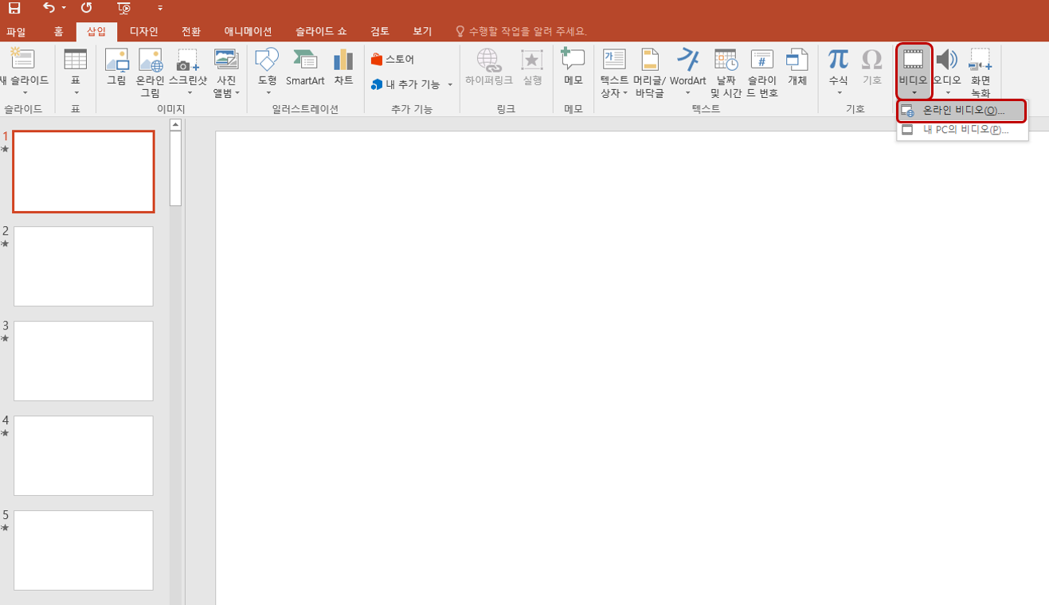Viewport: 1049px width, 605px height.
Task: Insert 날짜 및 시간 date and time
Action: (726, 72)
